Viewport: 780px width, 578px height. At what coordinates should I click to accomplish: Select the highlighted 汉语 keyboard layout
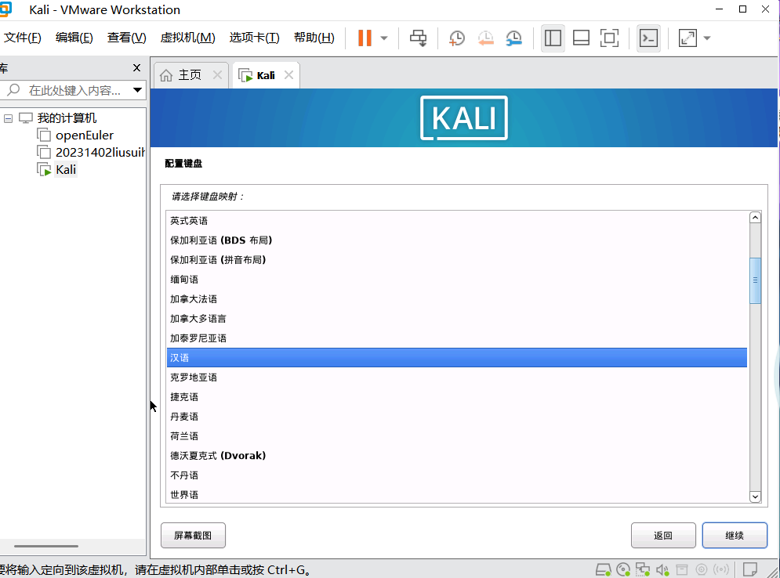pos(457,358)
